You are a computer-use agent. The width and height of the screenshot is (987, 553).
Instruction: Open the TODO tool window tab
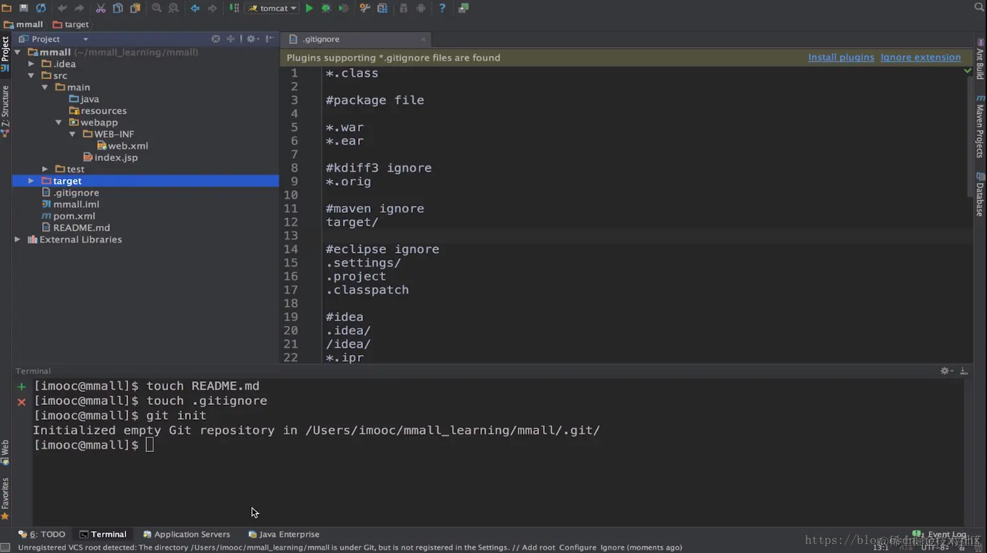click(42, 534)
